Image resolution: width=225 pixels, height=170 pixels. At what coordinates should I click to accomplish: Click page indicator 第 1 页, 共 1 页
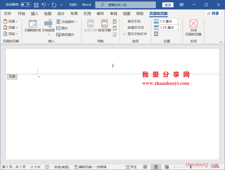click(x=14, y=167)
